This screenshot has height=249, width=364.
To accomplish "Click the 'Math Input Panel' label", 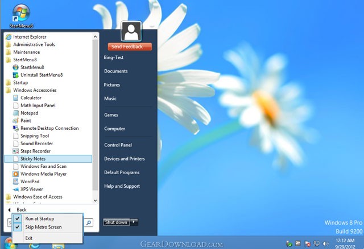I will (38, 105).
